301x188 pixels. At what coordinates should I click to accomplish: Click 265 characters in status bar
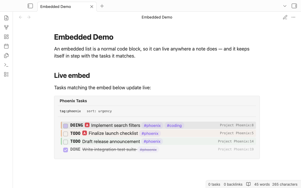pos(285,184)
